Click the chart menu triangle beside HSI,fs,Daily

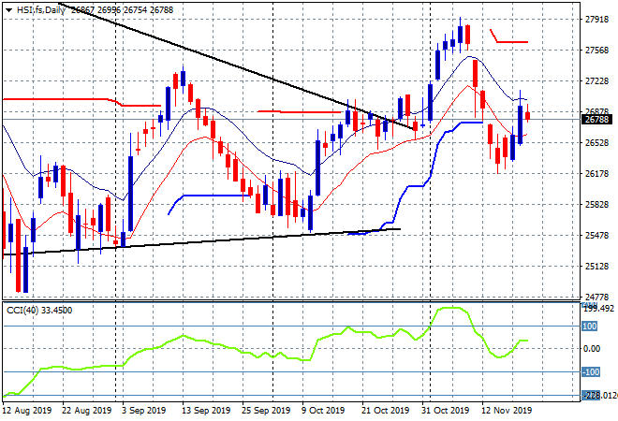point(8,10)
